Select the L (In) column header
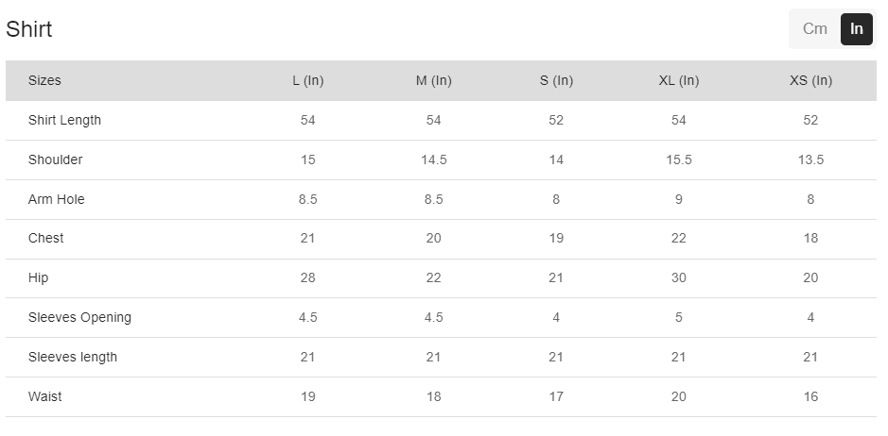Viewport: 888px width, 436px height. (x=308, y=80)
